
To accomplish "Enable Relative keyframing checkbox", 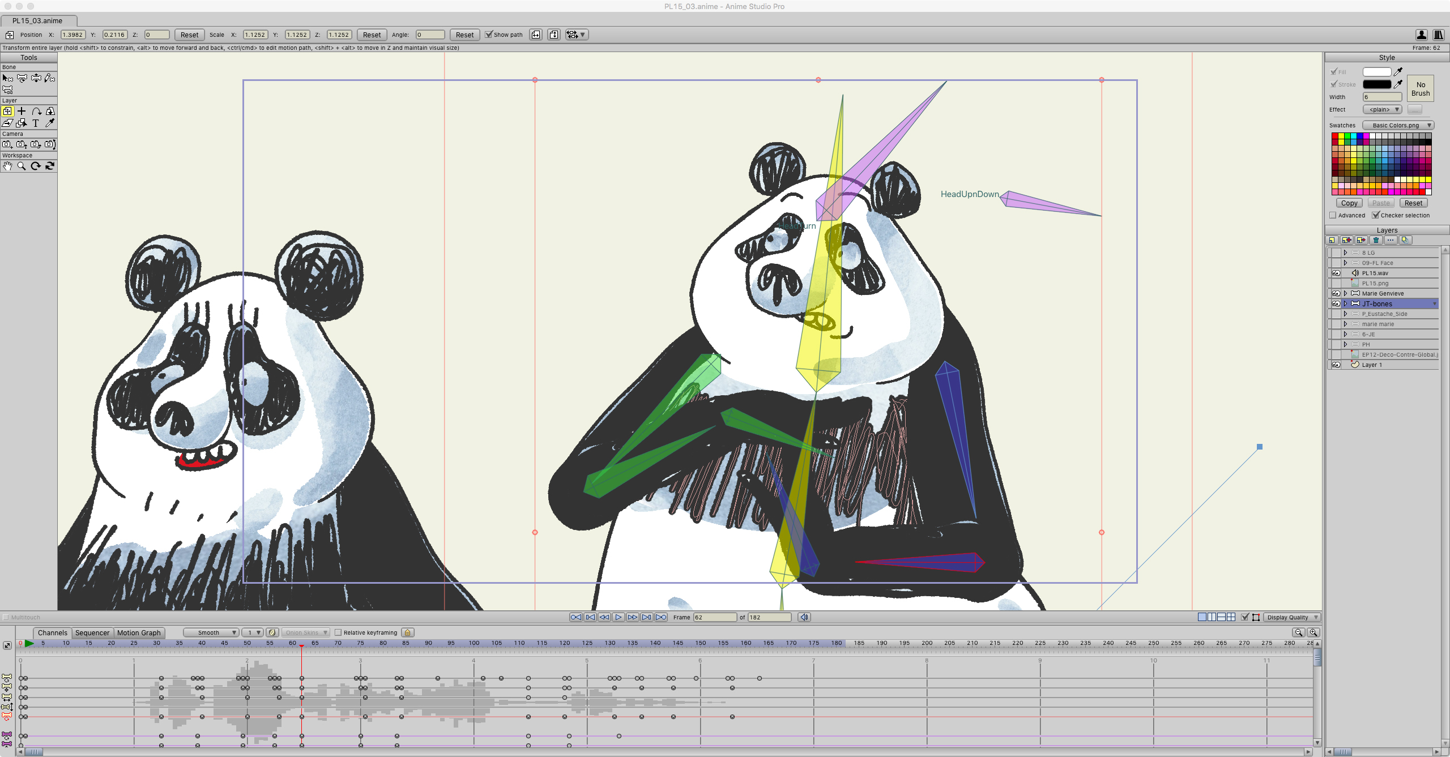I will coord(338,632).
